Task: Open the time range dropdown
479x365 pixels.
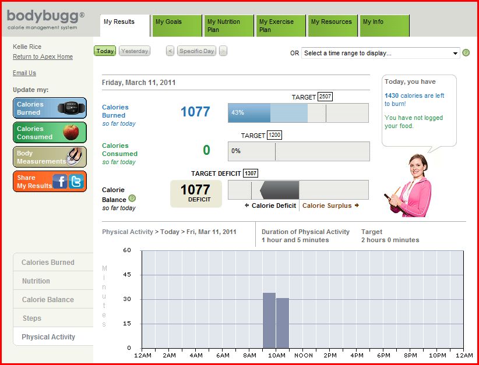Action: [x=381, y=53]
